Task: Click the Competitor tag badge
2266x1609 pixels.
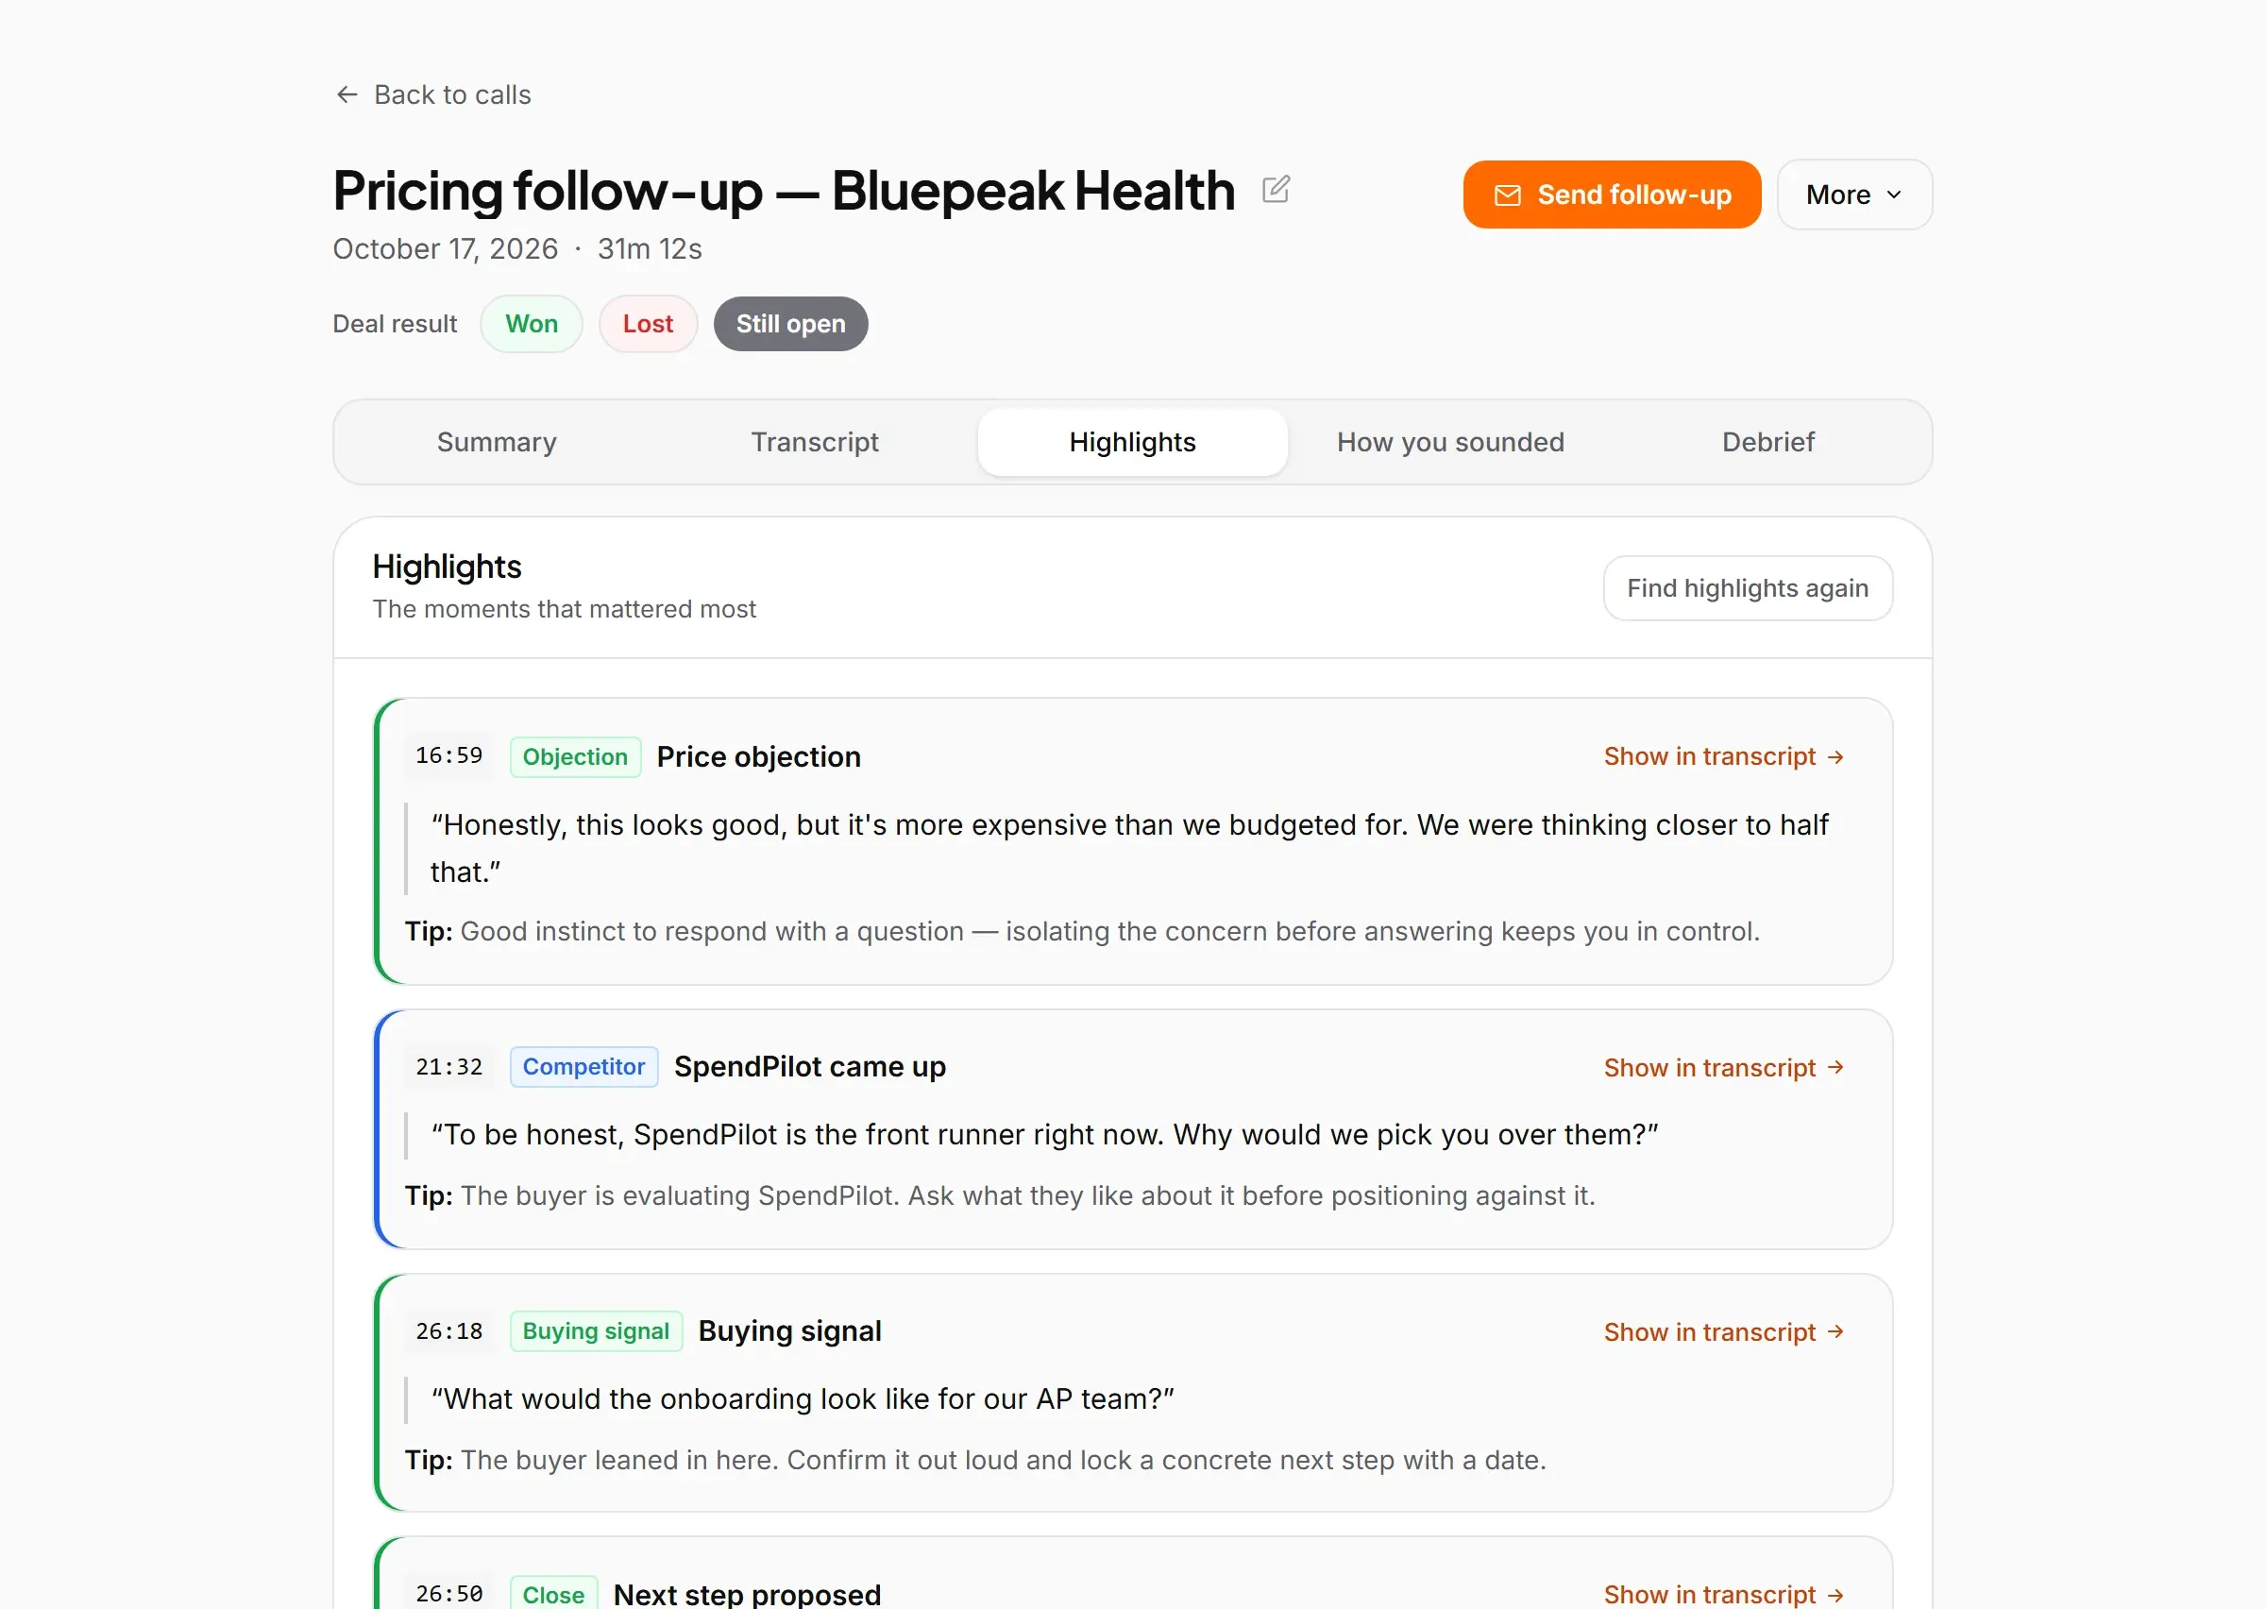Action: click(583, 1067)
